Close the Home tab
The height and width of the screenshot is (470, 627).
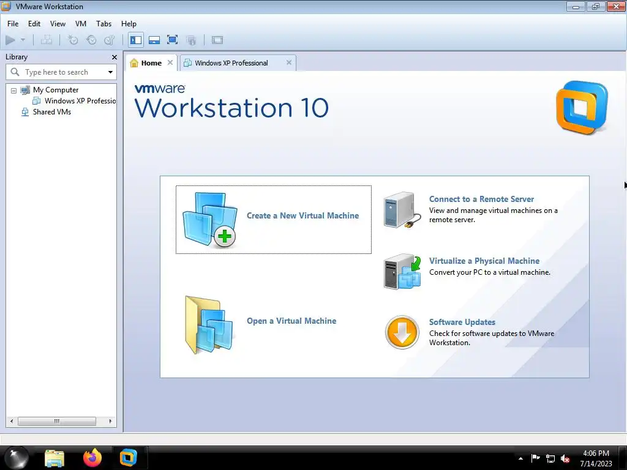click(170, 62)
